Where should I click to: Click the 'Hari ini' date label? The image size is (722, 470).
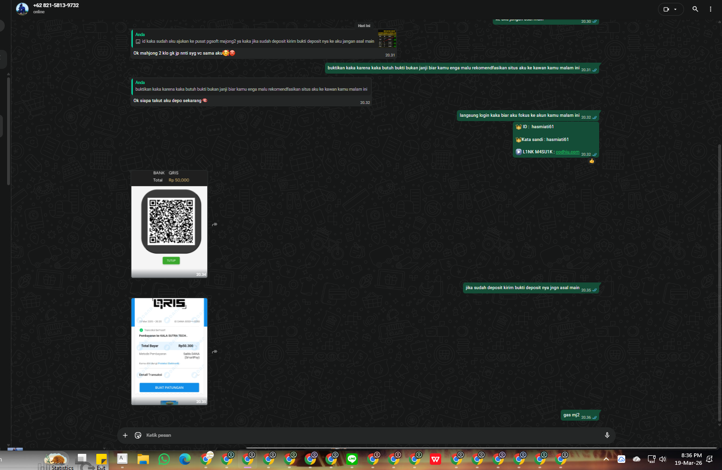[364, 26]
